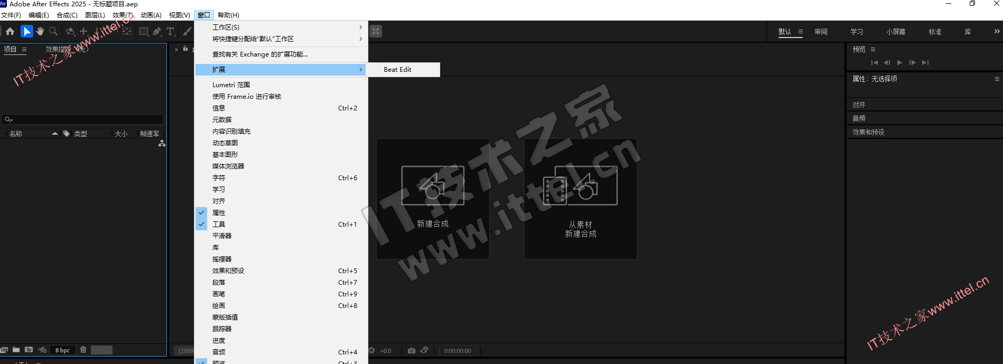Click the 8 bpc color depth button

point(62,350)
